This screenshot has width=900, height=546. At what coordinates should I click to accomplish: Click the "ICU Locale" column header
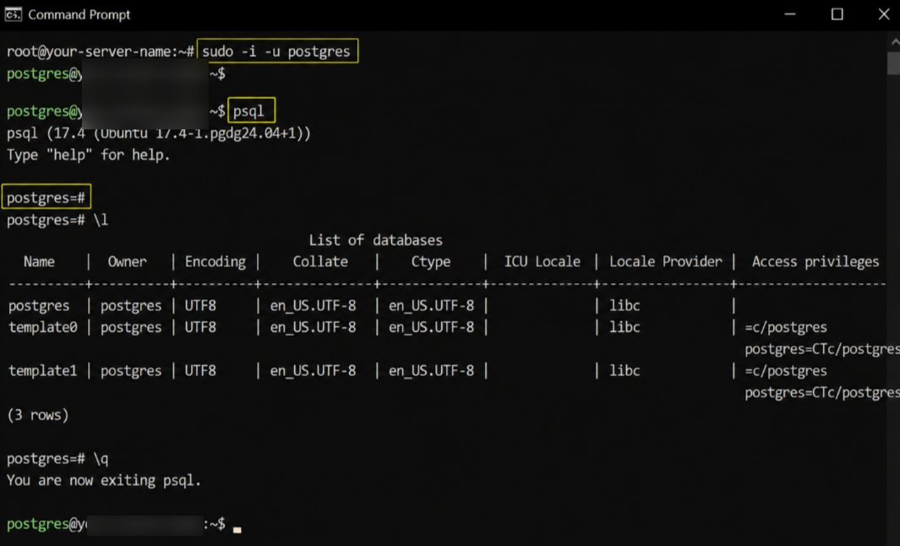543,262
